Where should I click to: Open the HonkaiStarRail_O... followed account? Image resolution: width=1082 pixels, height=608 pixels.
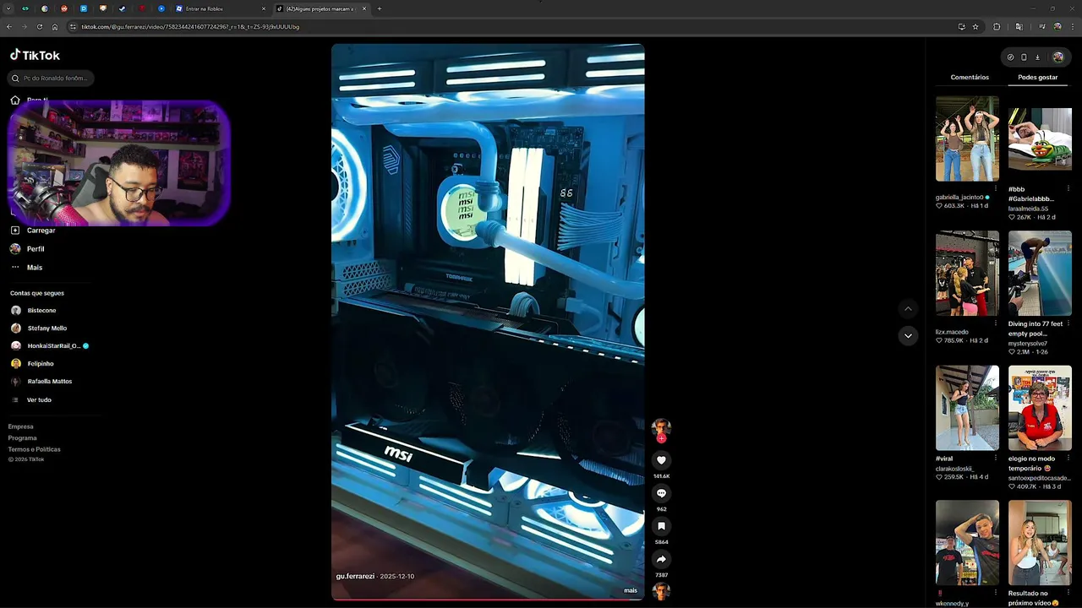point(54,345)
